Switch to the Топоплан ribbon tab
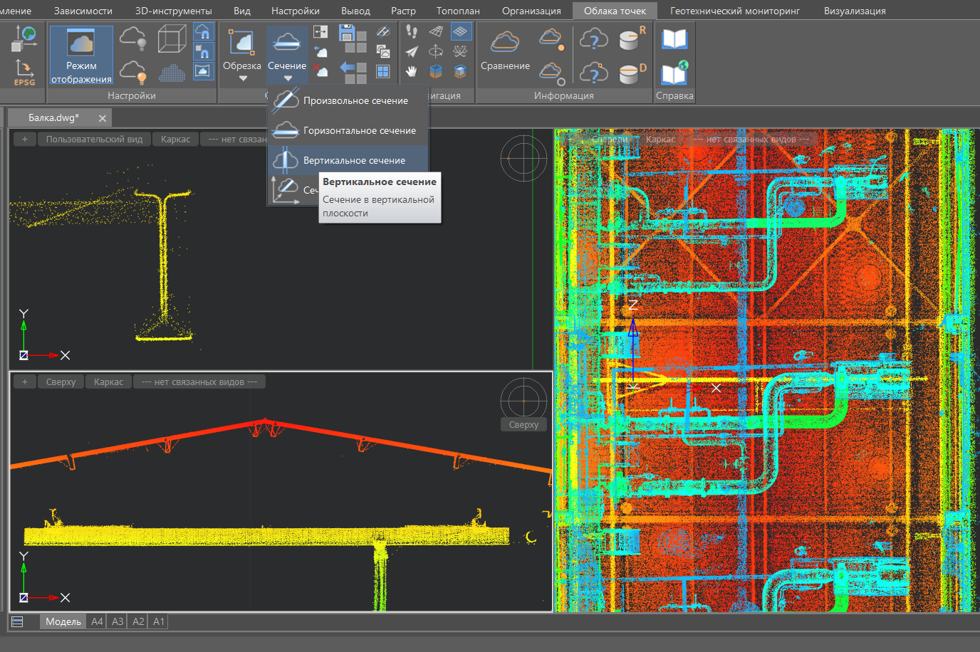The height and width of the screenshot is (652, 980). 458,11
